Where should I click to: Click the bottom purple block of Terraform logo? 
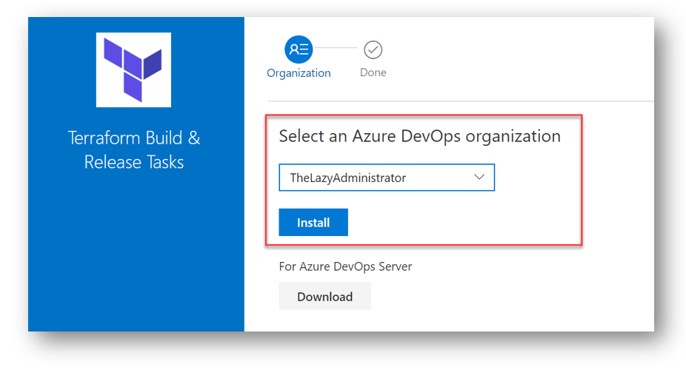click(133, 87)
